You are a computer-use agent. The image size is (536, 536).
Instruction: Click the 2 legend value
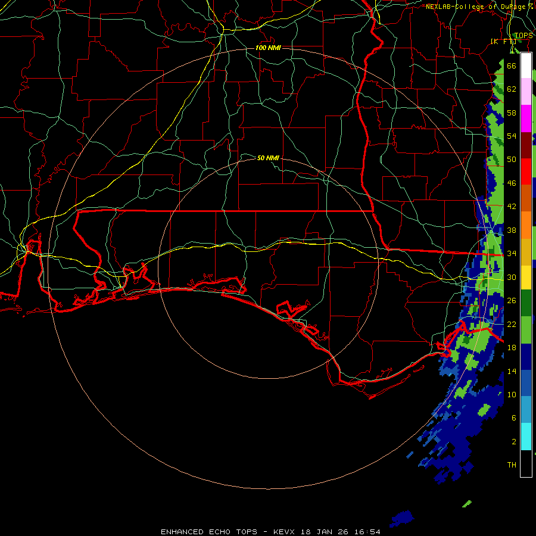pyautogui.click(x=514, y=442)
